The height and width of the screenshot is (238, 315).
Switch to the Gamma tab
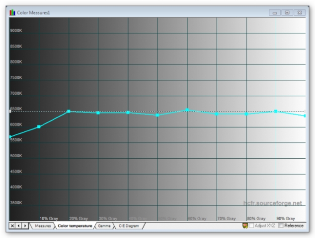[x=104, y=226]
